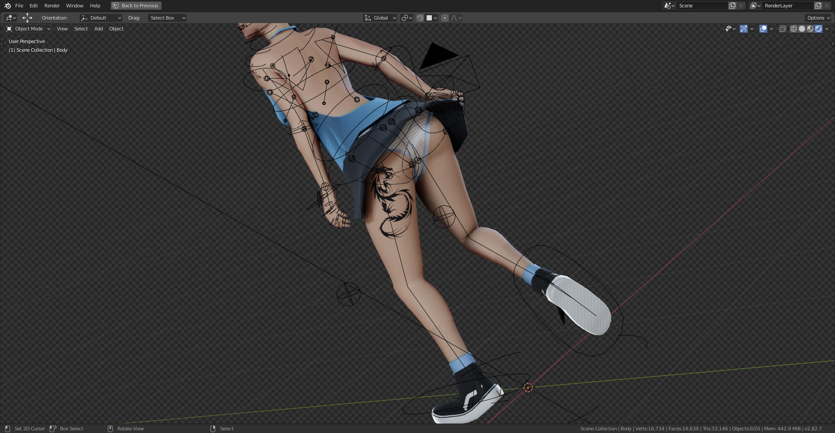
Task: Click the 3D cursor in the viewport
Action: [528, 387]
